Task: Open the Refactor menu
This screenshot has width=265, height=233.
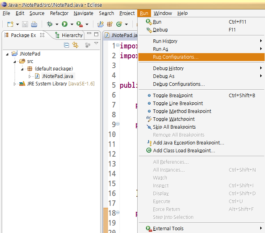Action: (59, 13)
